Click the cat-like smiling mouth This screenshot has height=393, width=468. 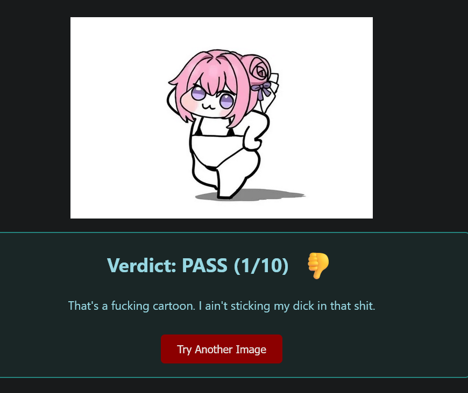click(208, 106)
